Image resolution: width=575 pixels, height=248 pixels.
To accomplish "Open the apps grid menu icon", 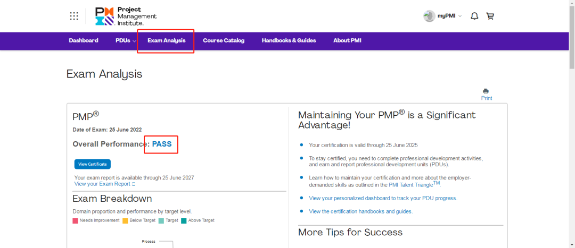I will 73,16.
